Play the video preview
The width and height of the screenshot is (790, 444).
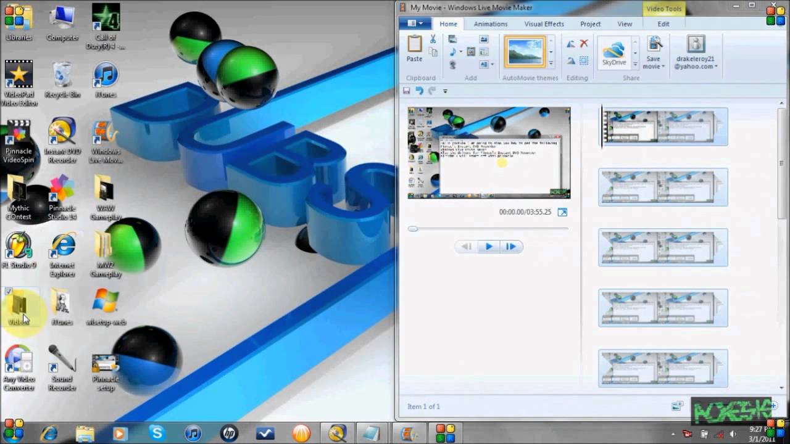[489, 247]
